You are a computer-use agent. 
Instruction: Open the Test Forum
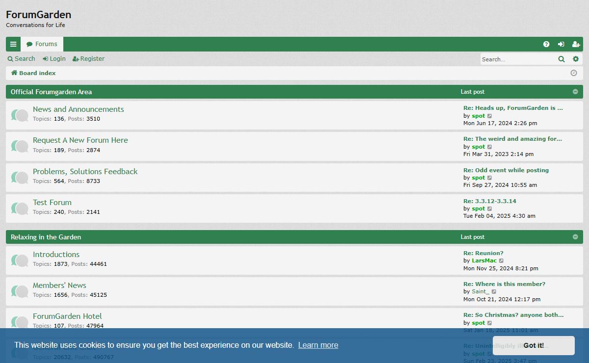52,202
